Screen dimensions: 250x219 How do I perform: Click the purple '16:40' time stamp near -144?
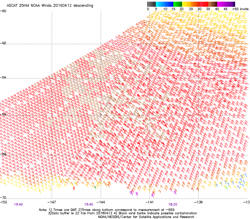point(89,205)
